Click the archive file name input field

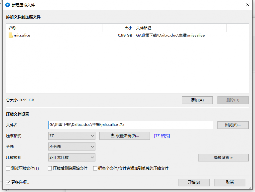[x=130, y=125]
